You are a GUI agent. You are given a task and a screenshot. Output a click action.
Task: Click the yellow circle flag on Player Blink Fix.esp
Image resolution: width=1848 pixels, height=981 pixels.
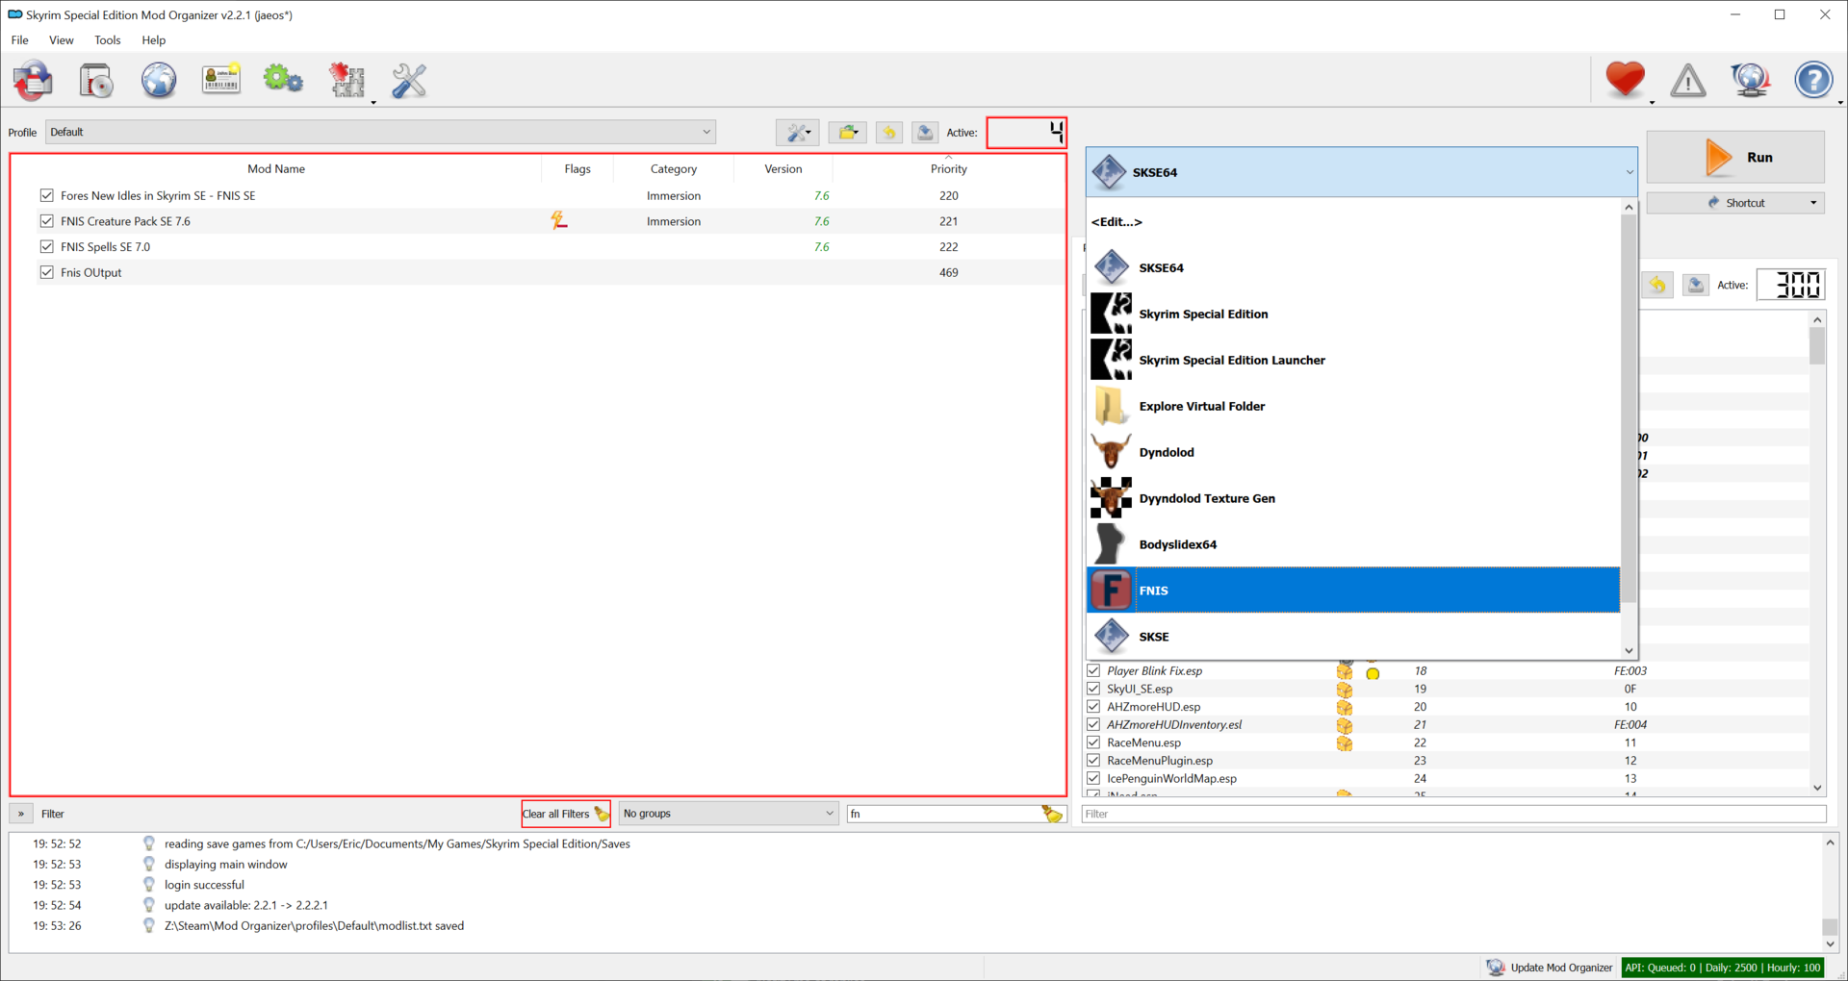pos(1373,673)
